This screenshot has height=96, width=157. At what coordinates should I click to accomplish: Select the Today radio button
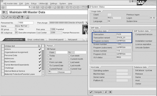[48, 56]
